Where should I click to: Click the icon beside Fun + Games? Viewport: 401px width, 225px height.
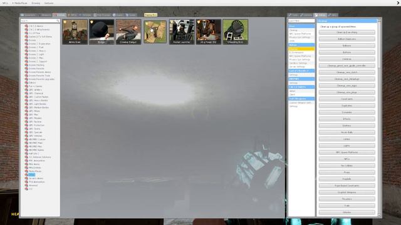(26, 86)
